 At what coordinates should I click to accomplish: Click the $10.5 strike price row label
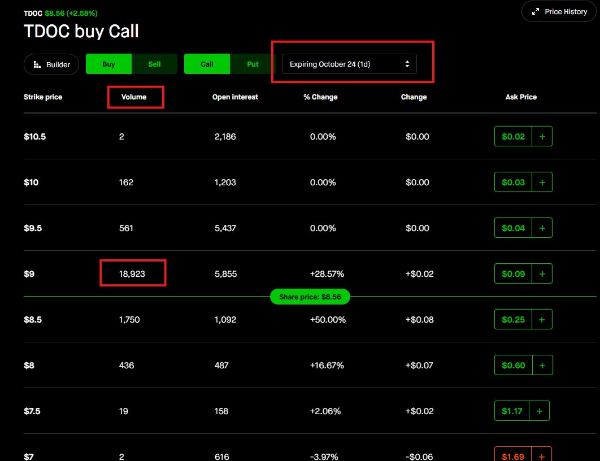click(x=35, y=137)
